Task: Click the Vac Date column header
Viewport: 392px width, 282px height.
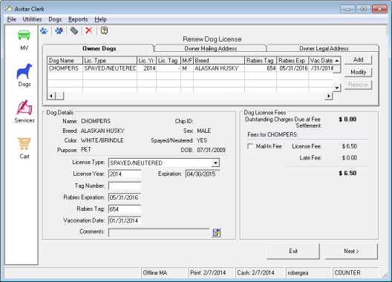Action: click(321, 61)
